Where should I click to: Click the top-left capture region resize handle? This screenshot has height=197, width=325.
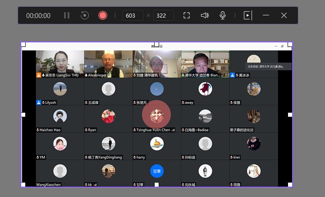point(23,45)
